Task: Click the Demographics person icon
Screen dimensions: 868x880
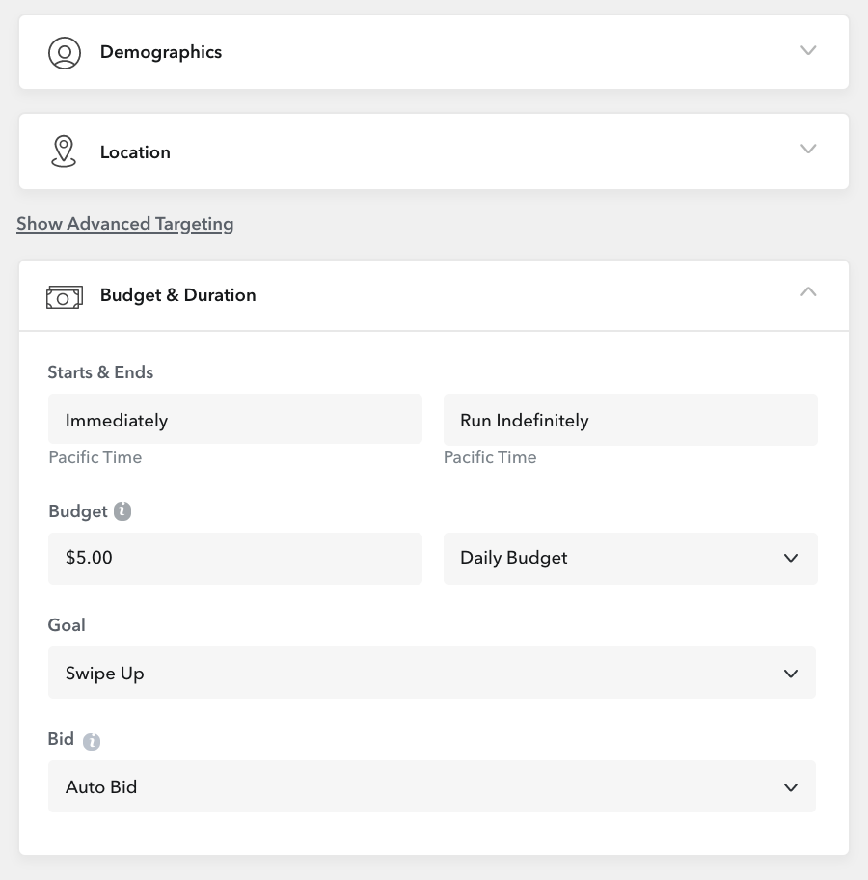Action: (65, 52)
